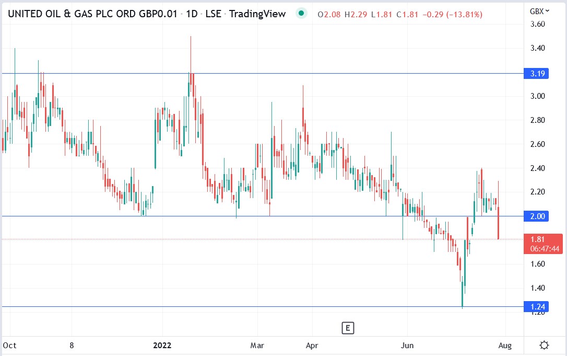
Task: Click the 2022 date axis label
Action: pyautogui.click(x=162, y=346)
